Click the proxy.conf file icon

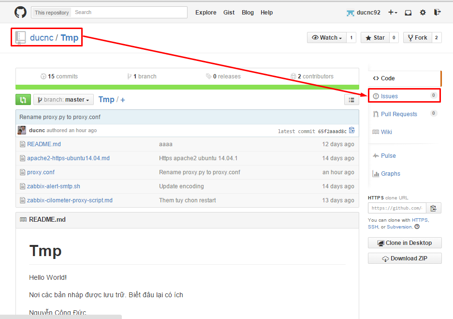tap(22, 172)
